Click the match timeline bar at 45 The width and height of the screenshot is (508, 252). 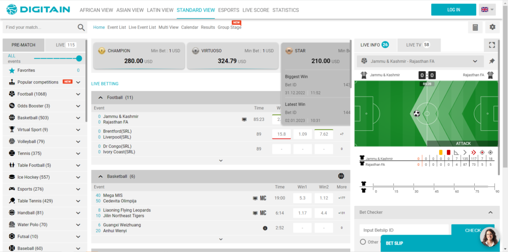(x=434, y=187)
